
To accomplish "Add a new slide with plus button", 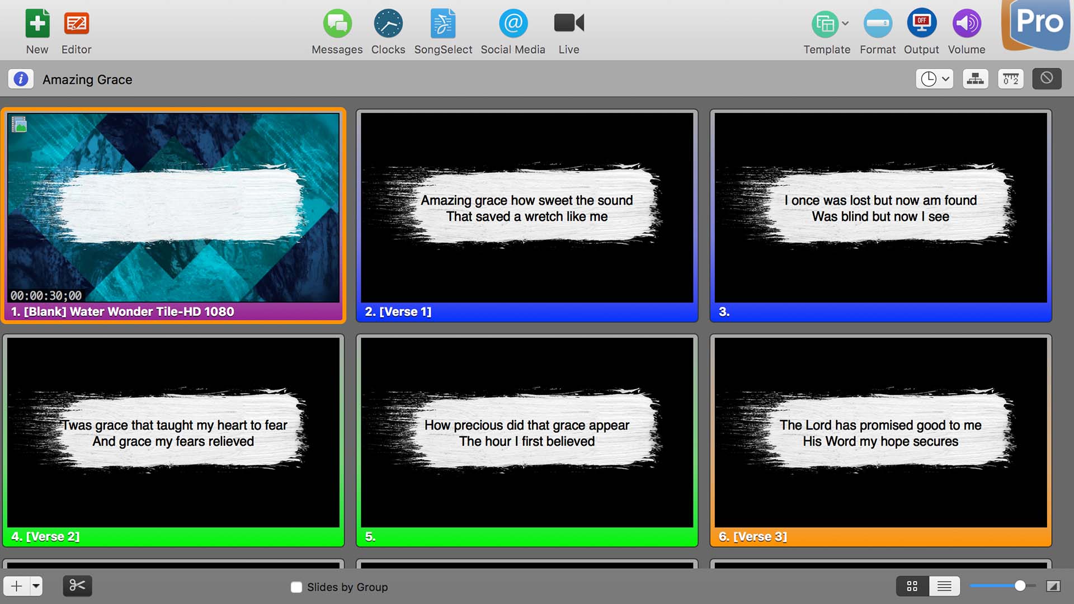I will tap(16, 586).
